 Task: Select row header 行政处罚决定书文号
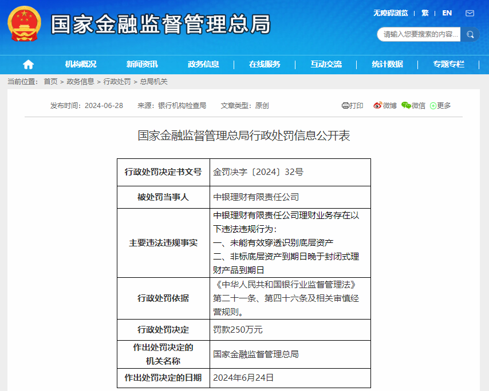pyautogui.click(x=163, y=172)
